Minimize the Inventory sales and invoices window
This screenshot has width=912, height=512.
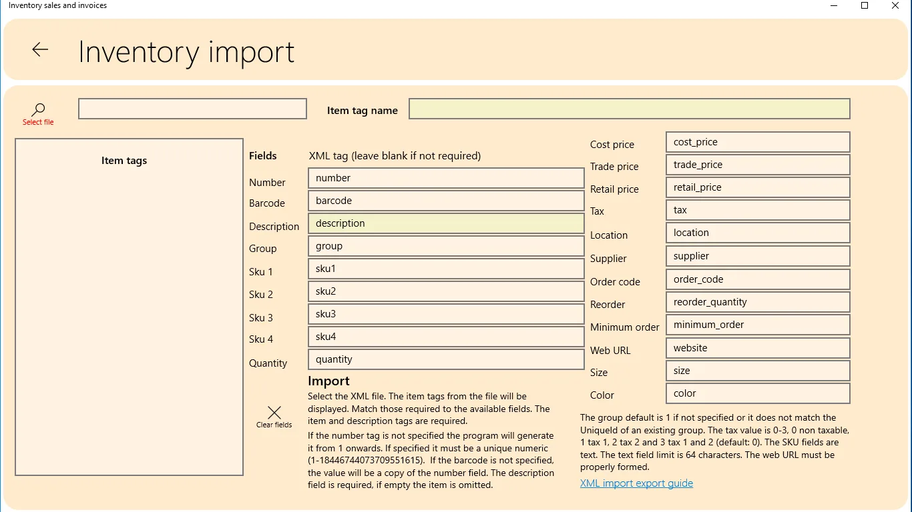pos(834,6)
